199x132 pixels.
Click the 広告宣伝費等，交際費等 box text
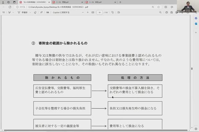tap(60, 90)
